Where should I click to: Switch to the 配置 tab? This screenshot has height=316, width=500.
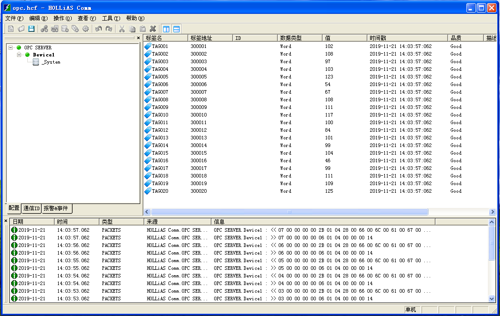[14, 208]
